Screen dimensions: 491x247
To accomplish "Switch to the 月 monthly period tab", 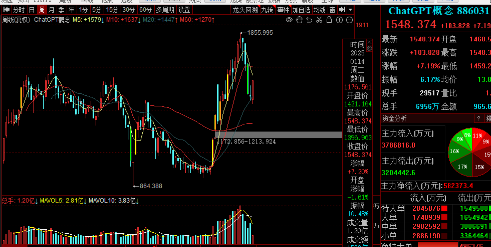I will point(51,10).
